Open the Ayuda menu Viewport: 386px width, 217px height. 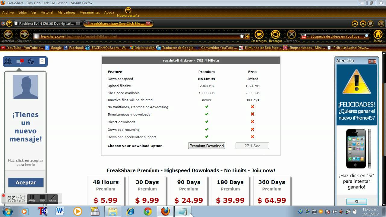click(109, 12)
